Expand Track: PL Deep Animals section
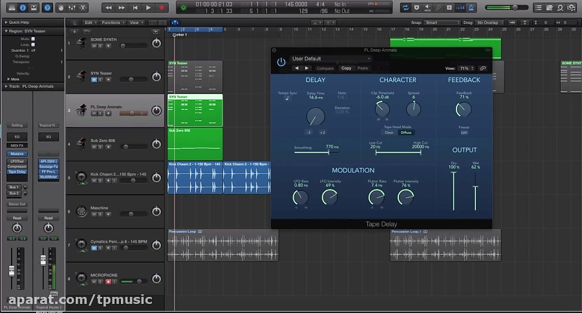This screenshot has height=313, width=582. click(x=6, y=86)
